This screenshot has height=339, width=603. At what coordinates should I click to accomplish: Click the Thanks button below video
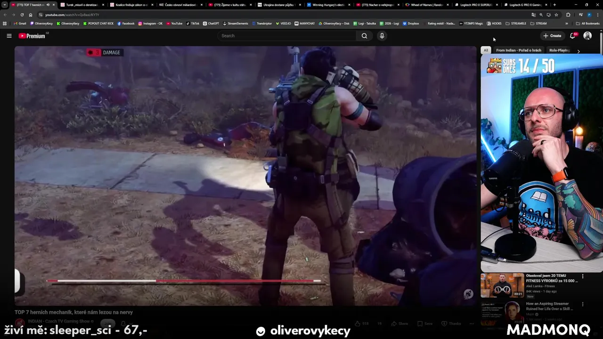pos(451,323)
